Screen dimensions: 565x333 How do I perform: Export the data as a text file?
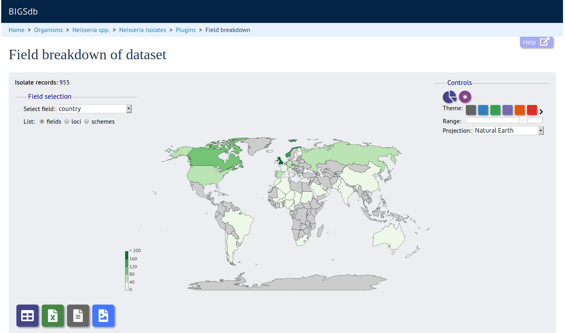[x=78, y=316]
